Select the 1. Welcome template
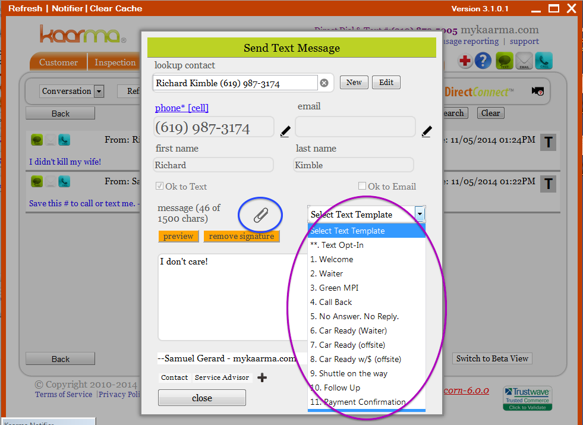 (367, 259)
